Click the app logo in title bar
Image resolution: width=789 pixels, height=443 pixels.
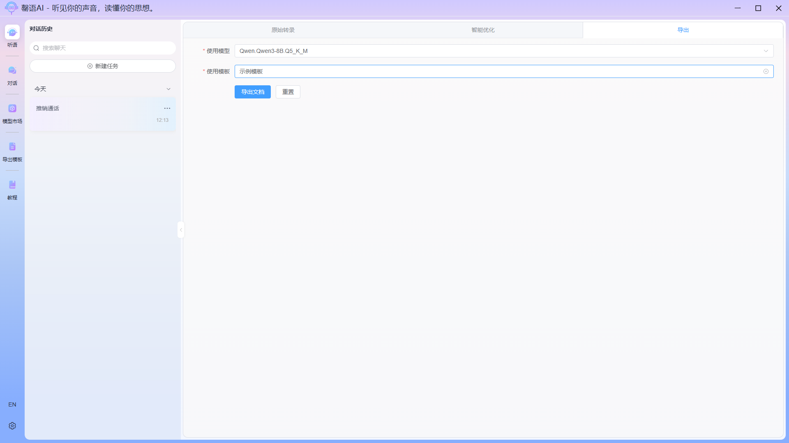point(11,8)
